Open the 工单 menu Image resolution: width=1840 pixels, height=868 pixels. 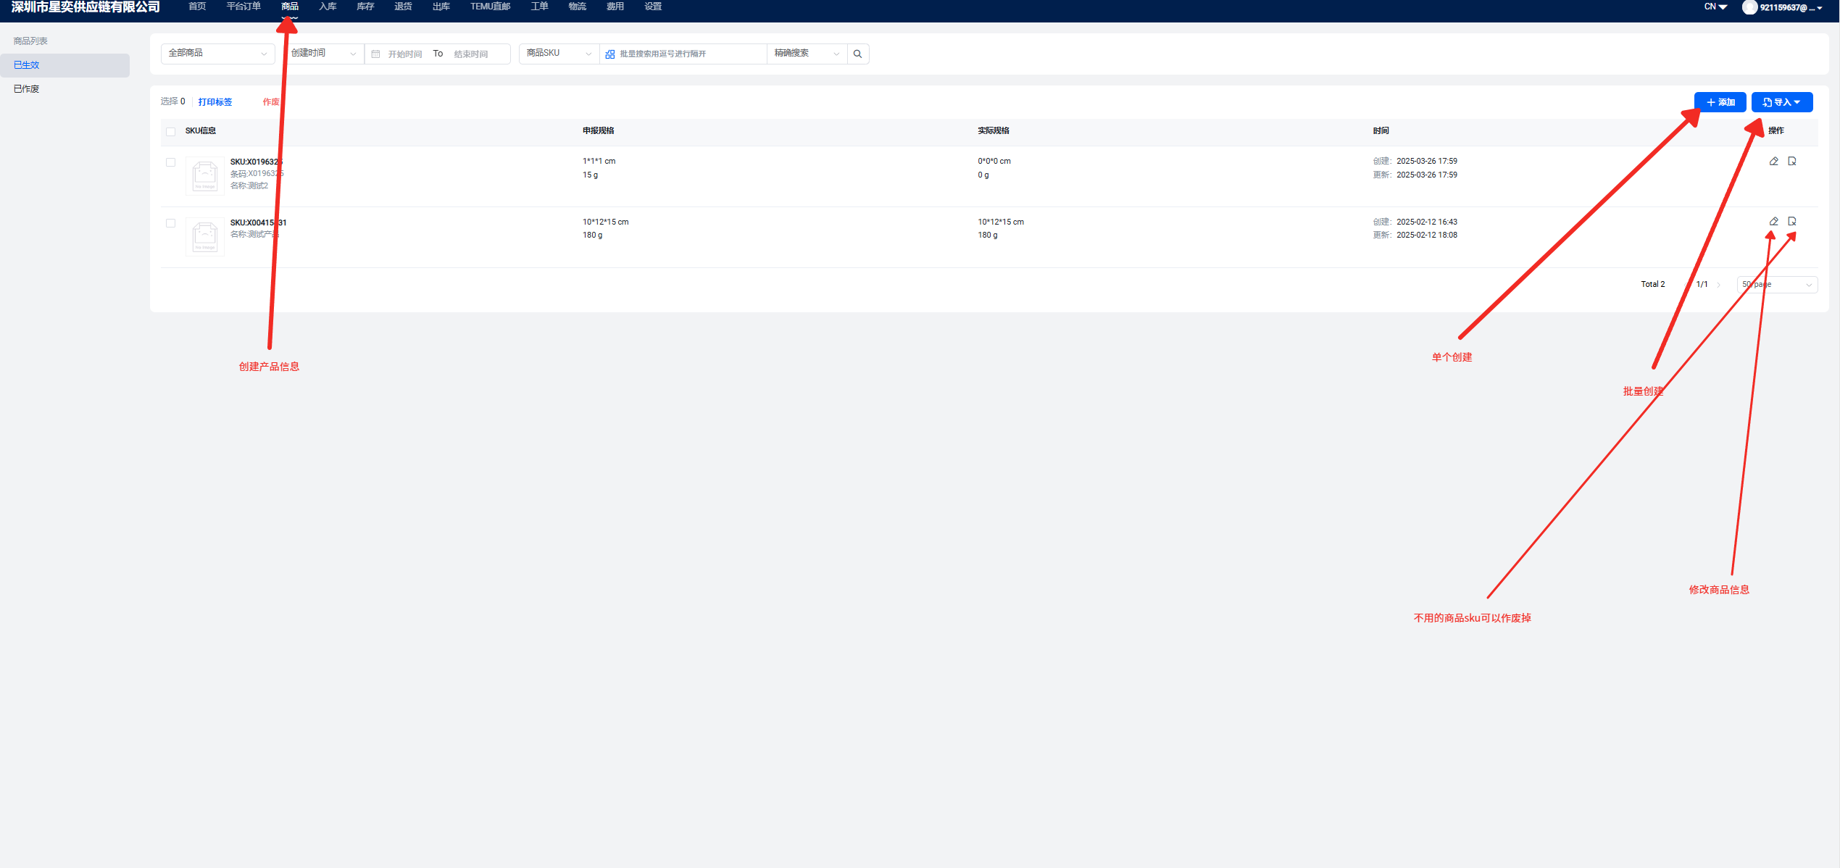(539, 7)
